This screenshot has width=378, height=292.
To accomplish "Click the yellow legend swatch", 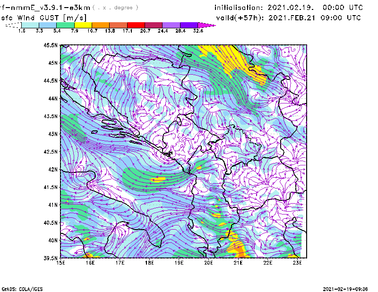I will tap(83, 25).
